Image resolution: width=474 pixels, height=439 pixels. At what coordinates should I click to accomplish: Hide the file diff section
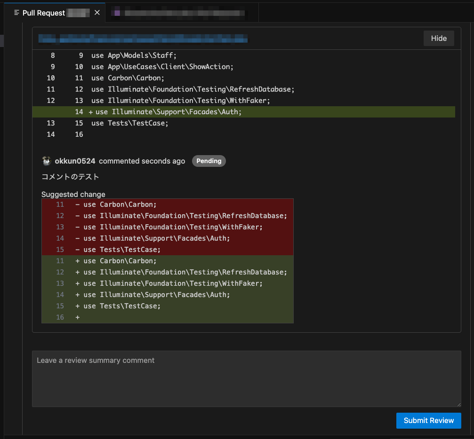438,39
